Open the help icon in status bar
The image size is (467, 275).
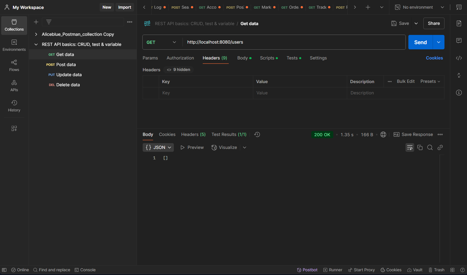click(x=462, y=270)
